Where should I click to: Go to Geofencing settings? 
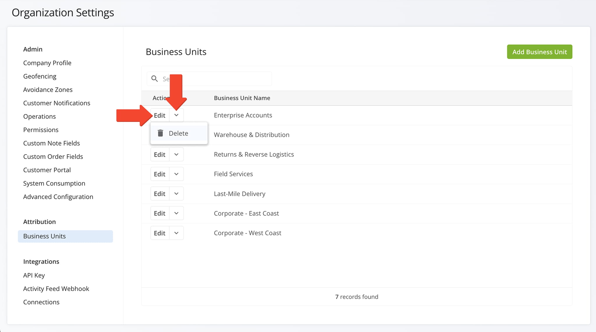click(x=40, y=76)
